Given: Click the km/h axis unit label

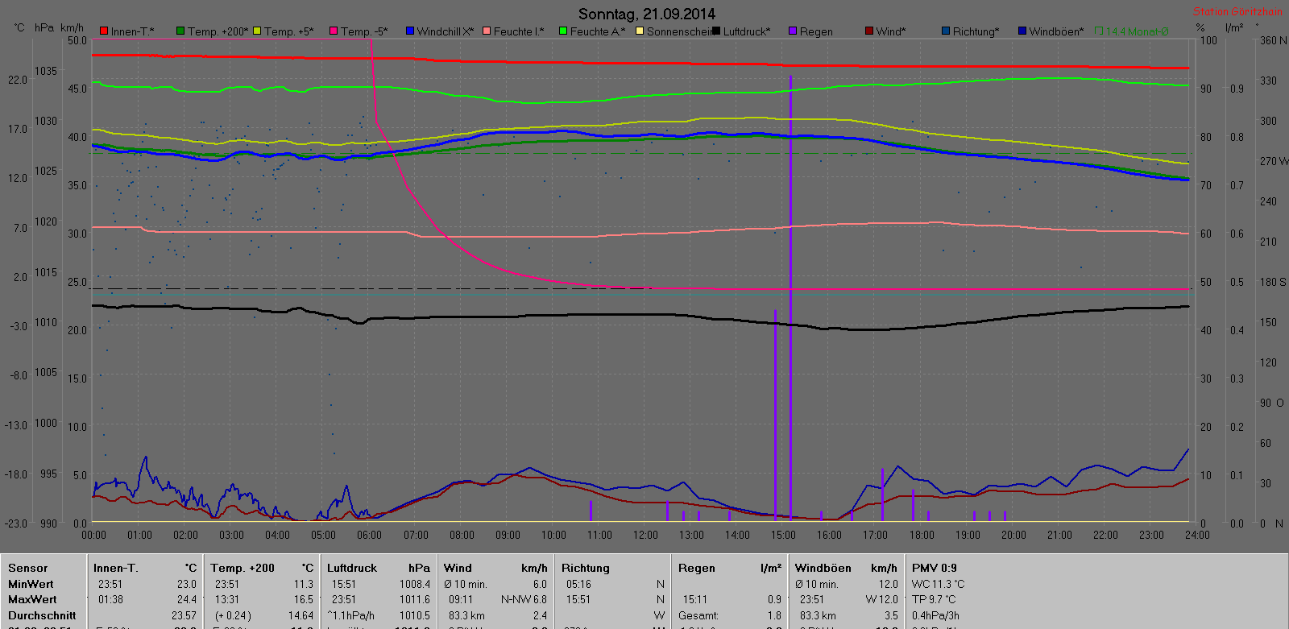Looking at the screenshot, I should coord(73,27).
